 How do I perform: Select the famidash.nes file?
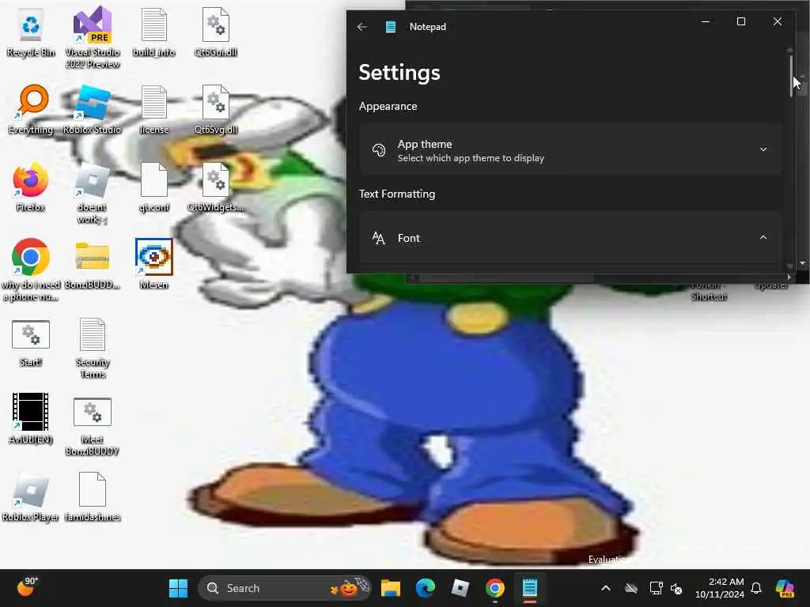pyautogui.click(x=93, y=496)
